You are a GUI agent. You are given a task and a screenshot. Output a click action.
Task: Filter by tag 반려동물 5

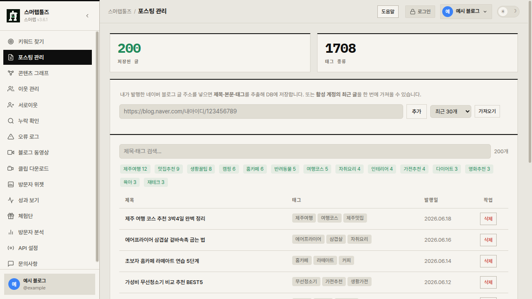[285, 169]
